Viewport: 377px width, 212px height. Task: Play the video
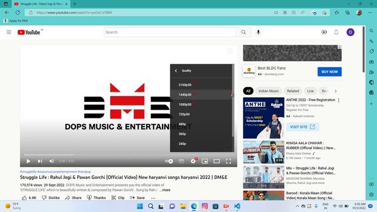tap(28, 161)
